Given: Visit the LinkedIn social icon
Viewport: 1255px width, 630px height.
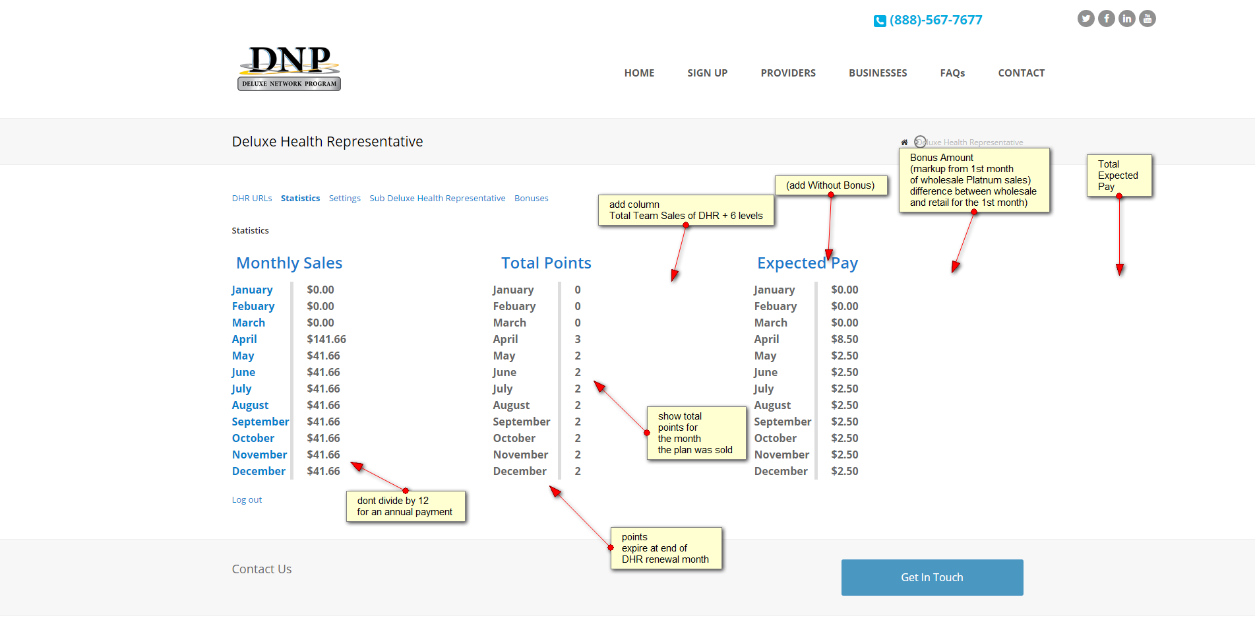Looking at the screenshot, I should pos(1127,18).
